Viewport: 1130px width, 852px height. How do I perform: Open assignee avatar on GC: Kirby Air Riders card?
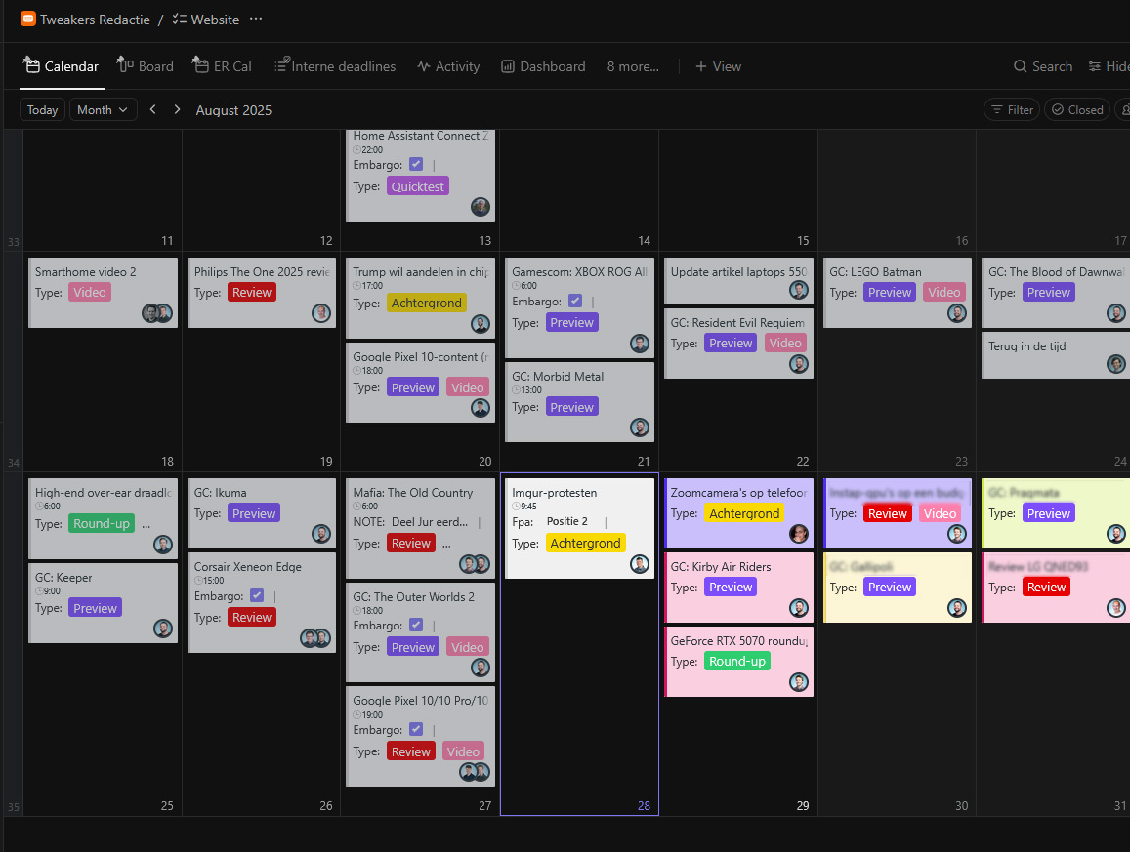[x=799, y=608]
